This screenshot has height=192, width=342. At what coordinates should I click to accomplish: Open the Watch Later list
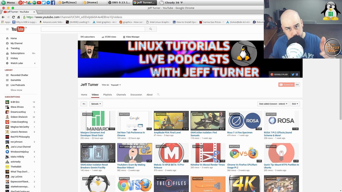point(17,63)
